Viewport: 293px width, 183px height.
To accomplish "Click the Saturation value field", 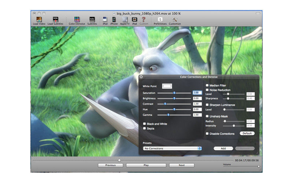I will pyautogui.click(x=197, y=93).
